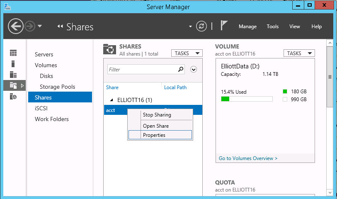The width and height of the screenshot is (337, 199).
Task: Maximize the Server Manager window
Action: (310, 5)
